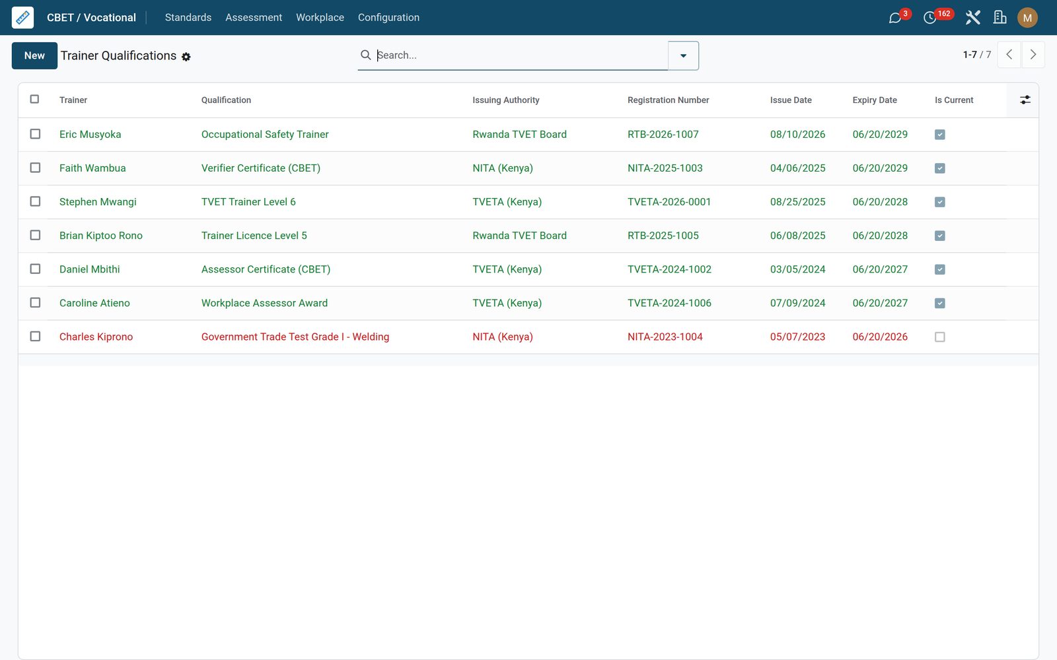Open the Stephen Mwangi trainer record
The width and height of the screenshot is (1057, 660).
(x=98, y=202)
